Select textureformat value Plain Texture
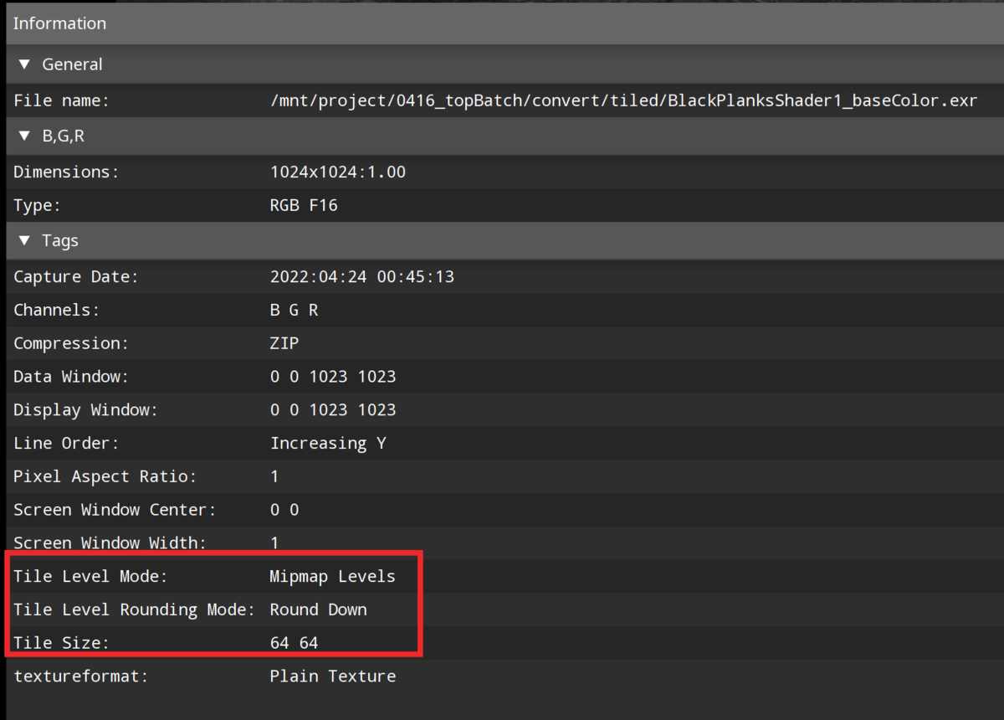The width and height of the screenshot is (1004, 720). [x=332, y=676]
